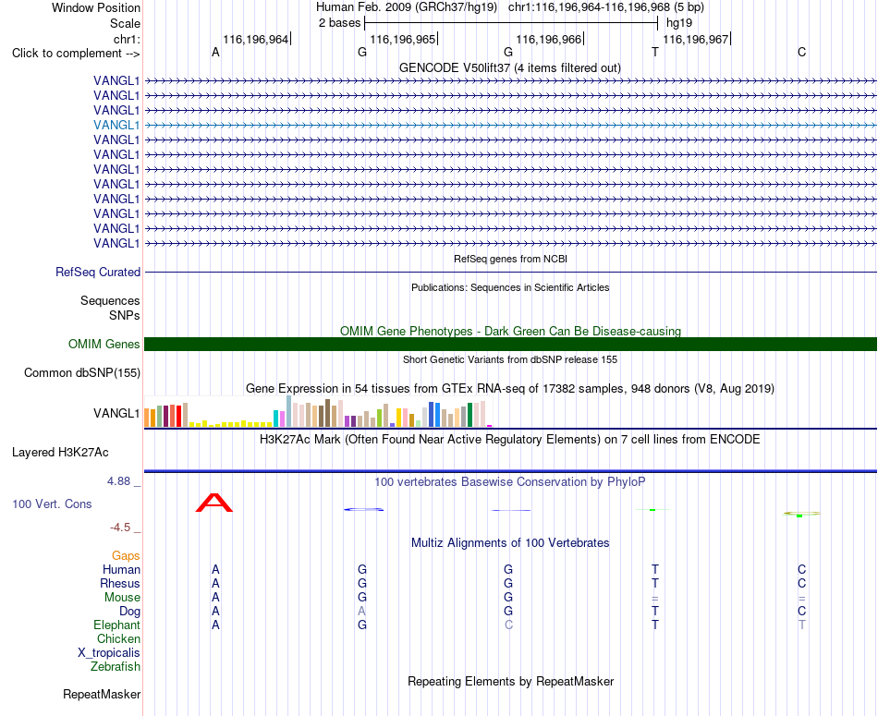Click the faded T at the end of the Elephant row
This screenshot has width=878, height=716.
point(802,625)
